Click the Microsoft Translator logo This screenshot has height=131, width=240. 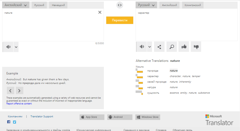point(219,120)
